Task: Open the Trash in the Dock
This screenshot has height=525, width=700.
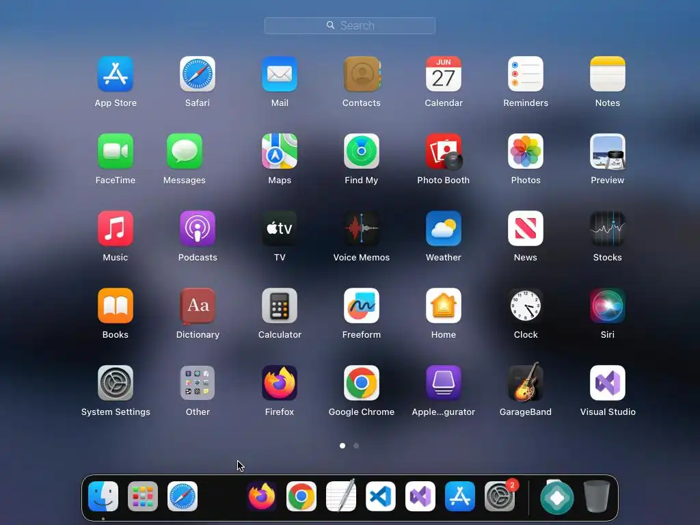Action: (x=596, y=496)
